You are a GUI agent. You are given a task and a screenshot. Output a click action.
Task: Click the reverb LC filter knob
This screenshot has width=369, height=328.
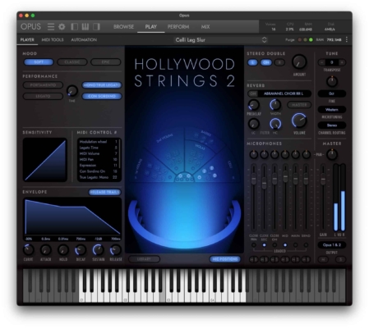click(254, 124)
